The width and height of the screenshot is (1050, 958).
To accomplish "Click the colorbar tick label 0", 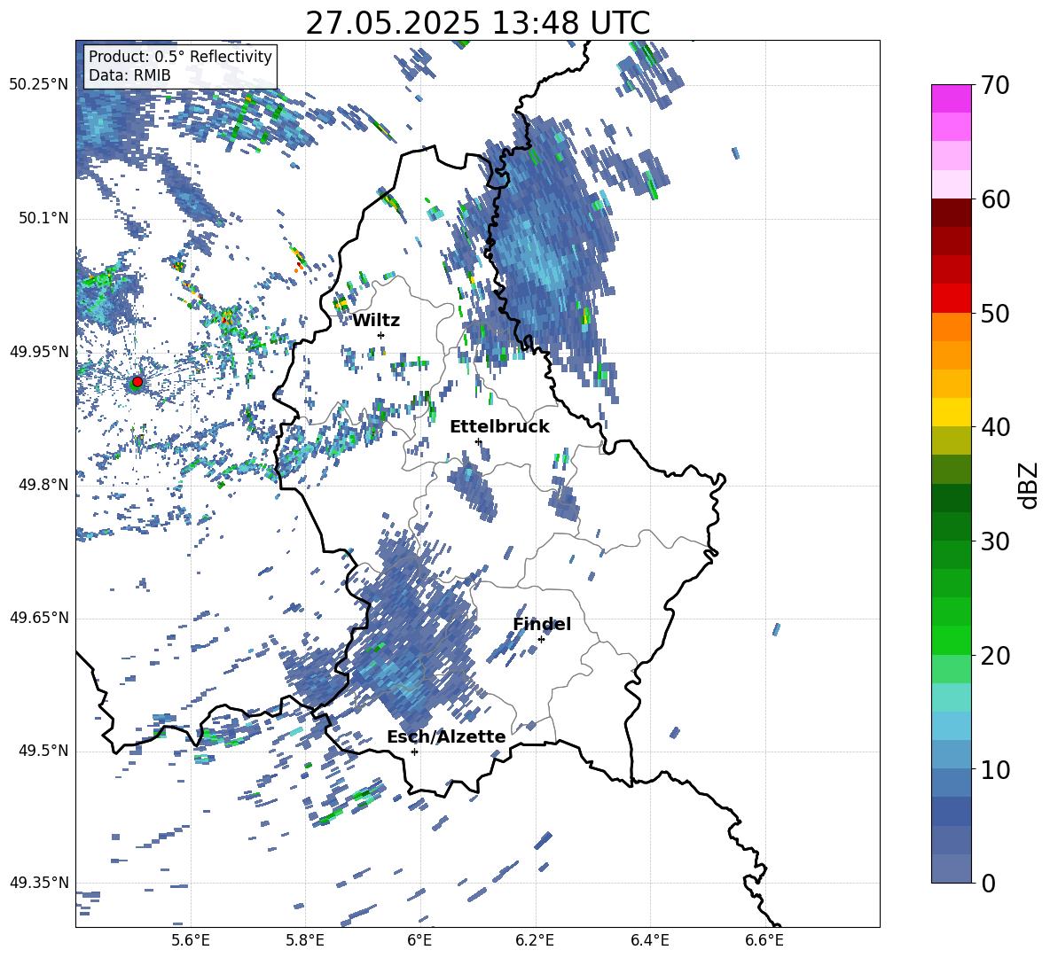I will point(989,883).
